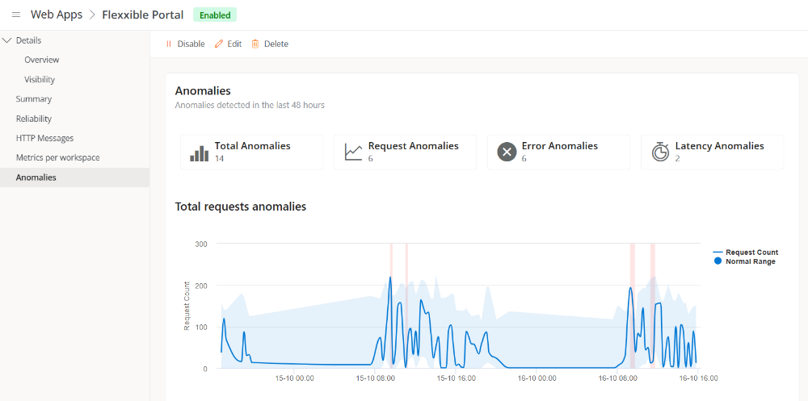The height and width of the screenshot is (401, 808).
Task: Click the Disable pause icon
Action: [169, 44]
